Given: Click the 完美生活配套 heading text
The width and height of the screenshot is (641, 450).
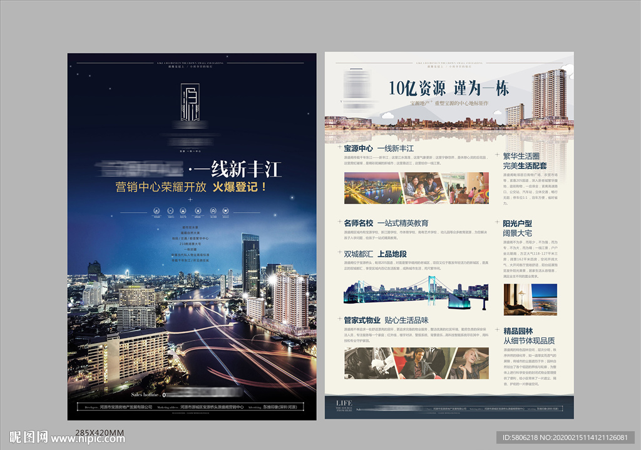Looking at the screenshot, I should pyautogui.click(x=525, y=165).
